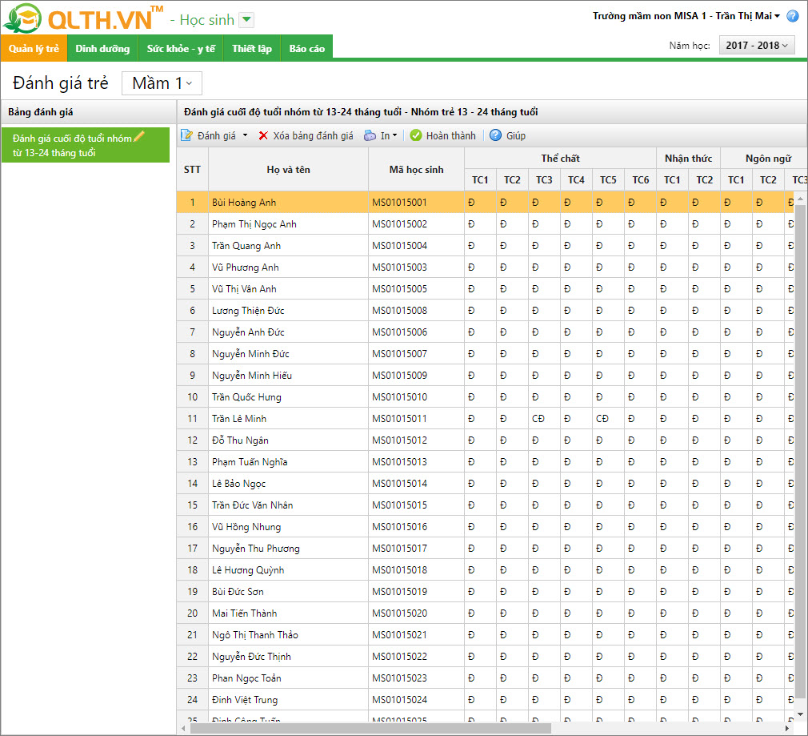Expand the In print dropdown arrow
Image resolution: width=808 pixels, height=736 pixels.
pos(394,135)
